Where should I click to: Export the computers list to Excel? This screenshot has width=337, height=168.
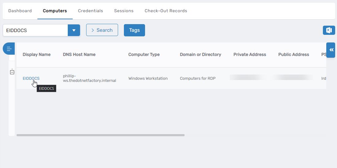tap(329, 30)
